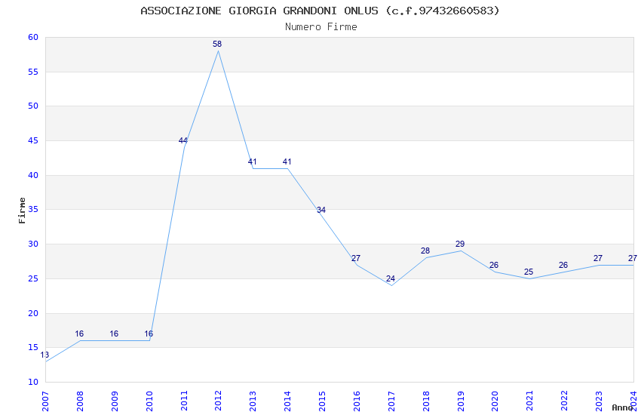Click the data label 28 for 2018

[x=425, y=251]
